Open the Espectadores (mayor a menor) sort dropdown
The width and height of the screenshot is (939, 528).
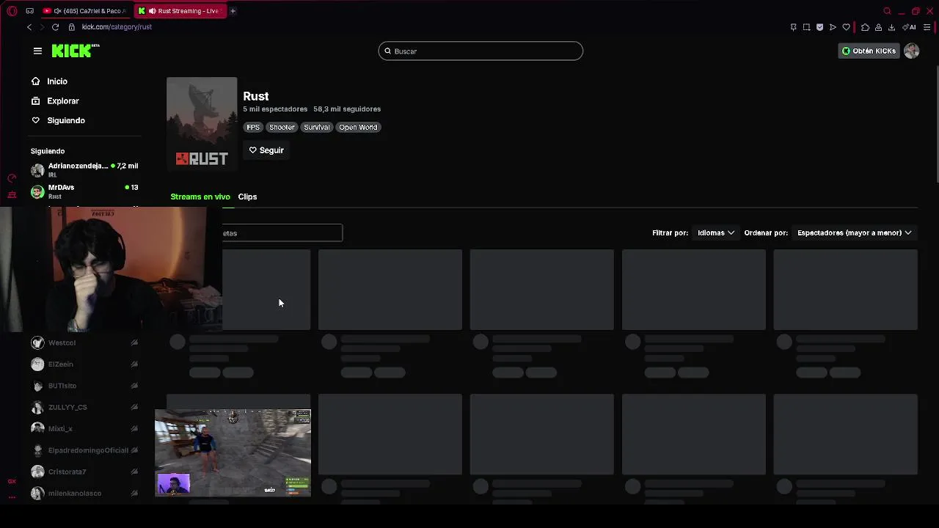pos(855,232)
